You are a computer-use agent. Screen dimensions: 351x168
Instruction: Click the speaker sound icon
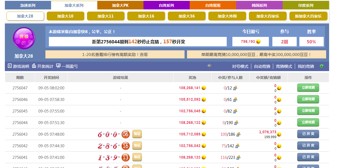(x=209, y=66)
